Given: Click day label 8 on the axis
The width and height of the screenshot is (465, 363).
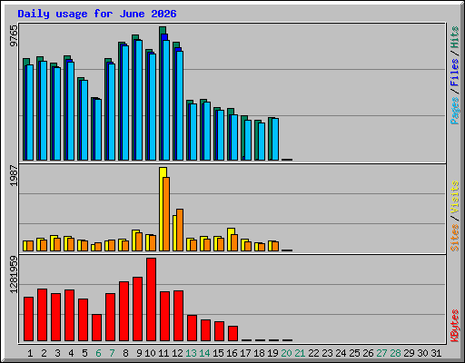Looking at the screenshot, I should [x=125, y=353].
